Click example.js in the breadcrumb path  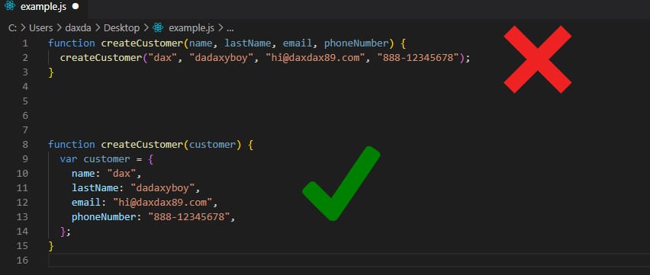click(x=191, y=27)
